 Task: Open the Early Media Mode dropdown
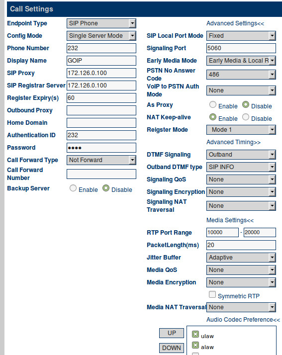tap(241, 61)
